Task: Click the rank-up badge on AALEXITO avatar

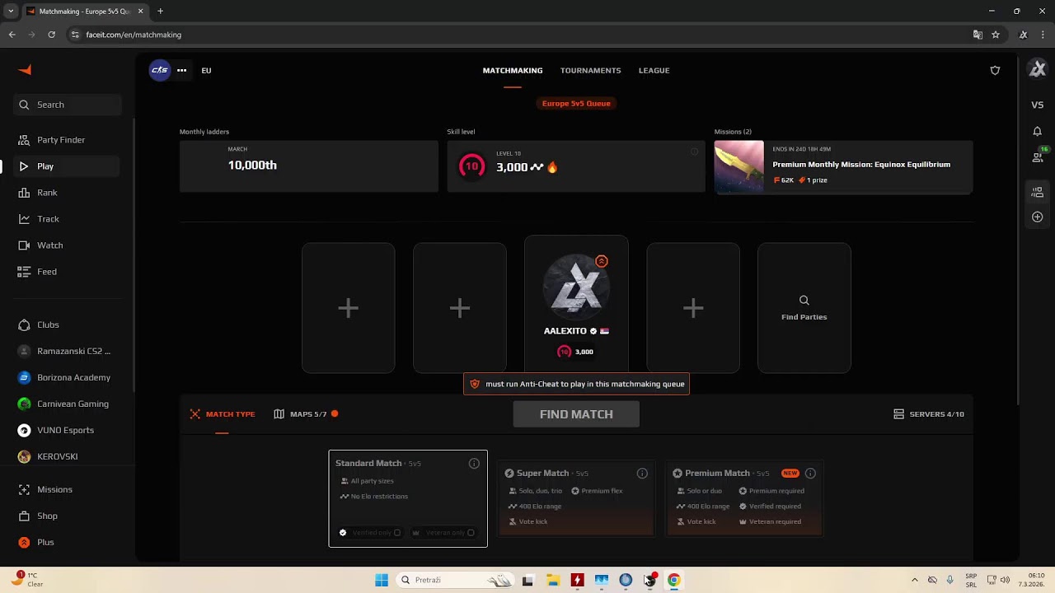Action: click(602, 261)
